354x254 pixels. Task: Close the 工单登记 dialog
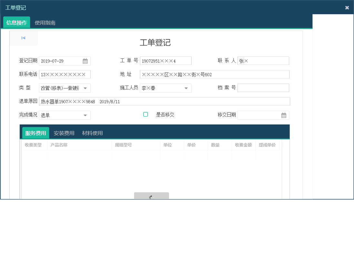click(347, 7)
